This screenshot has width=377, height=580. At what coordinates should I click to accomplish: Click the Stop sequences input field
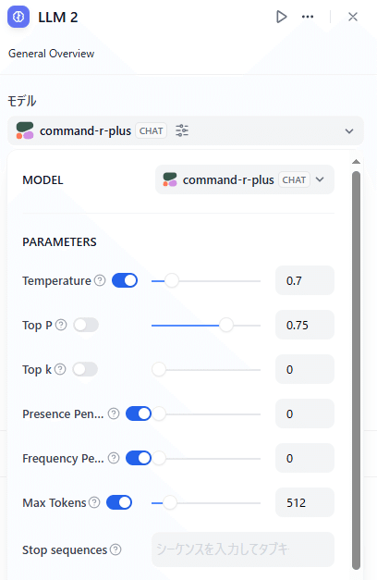243,549
